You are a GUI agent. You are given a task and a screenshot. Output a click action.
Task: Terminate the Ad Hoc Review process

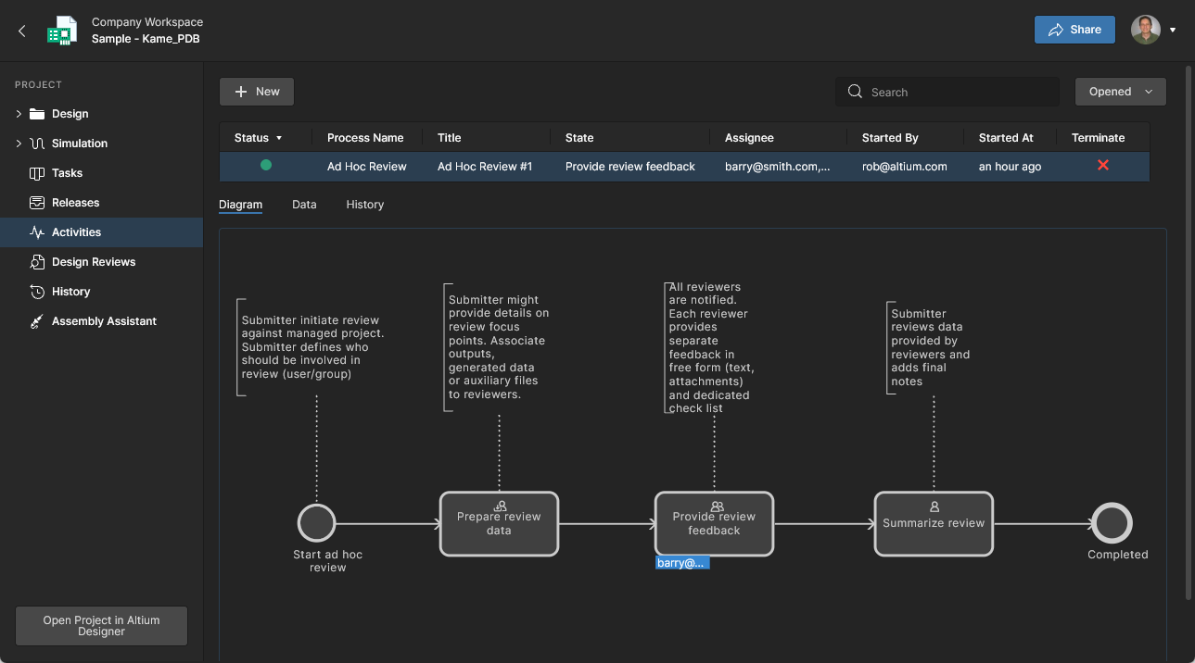click(x=1103, y=166)
